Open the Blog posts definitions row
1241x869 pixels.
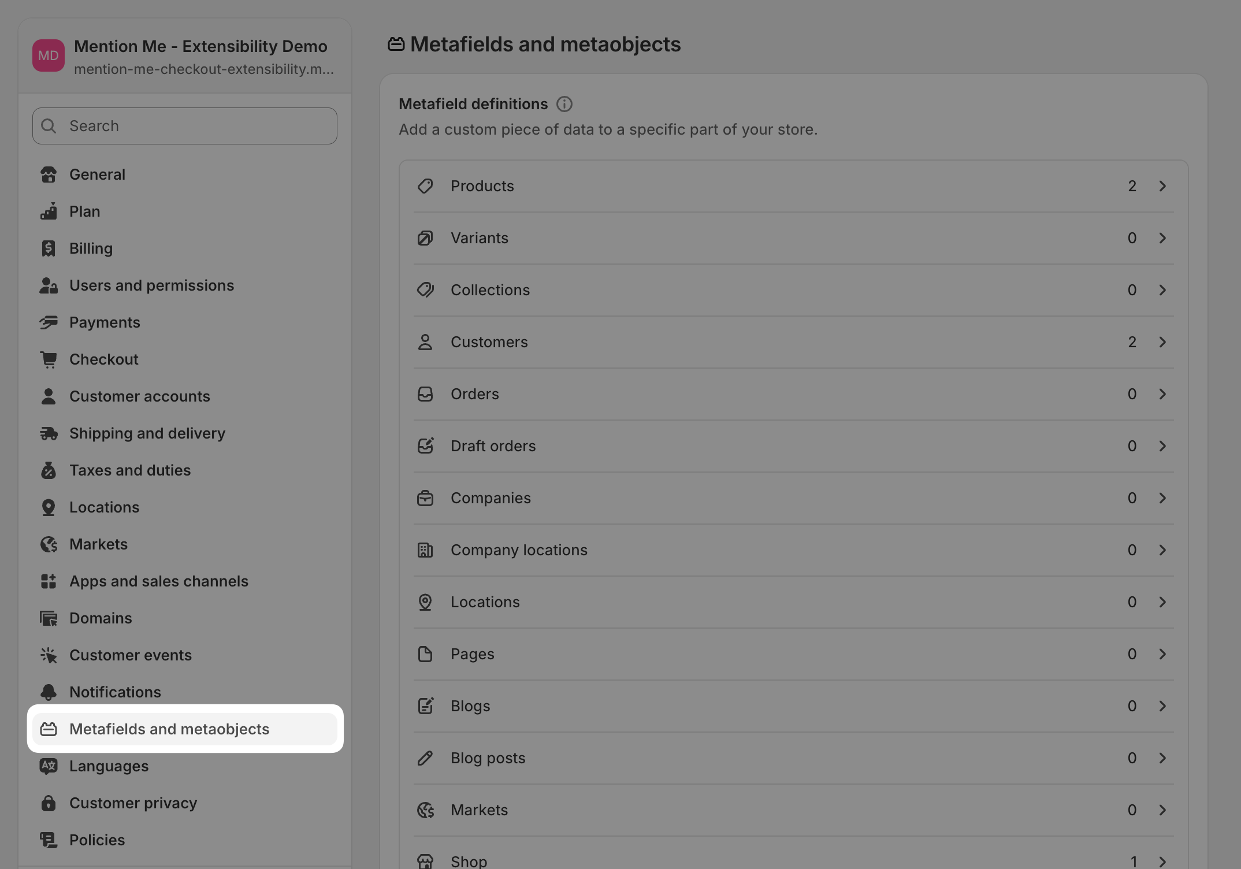click(488, 757)
